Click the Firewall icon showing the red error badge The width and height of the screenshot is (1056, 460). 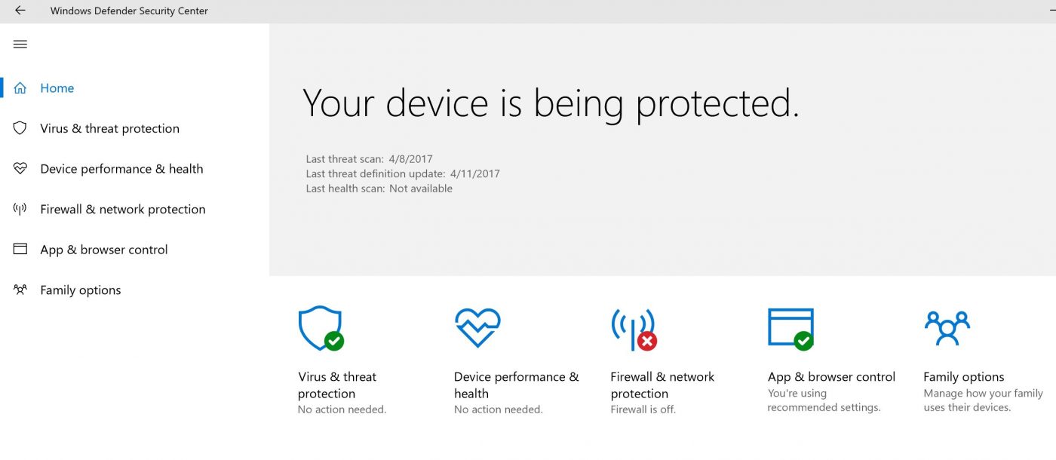(634, 328)
